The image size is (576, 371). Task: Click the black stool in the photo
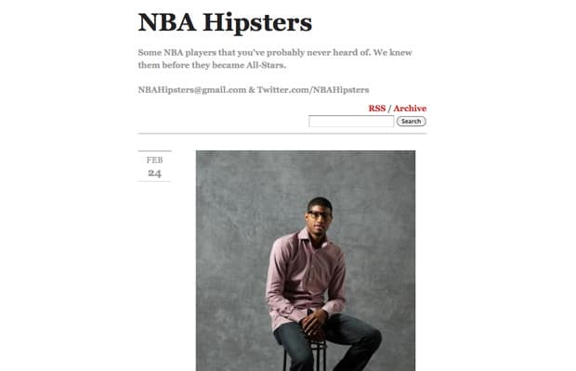coord(305,355)
